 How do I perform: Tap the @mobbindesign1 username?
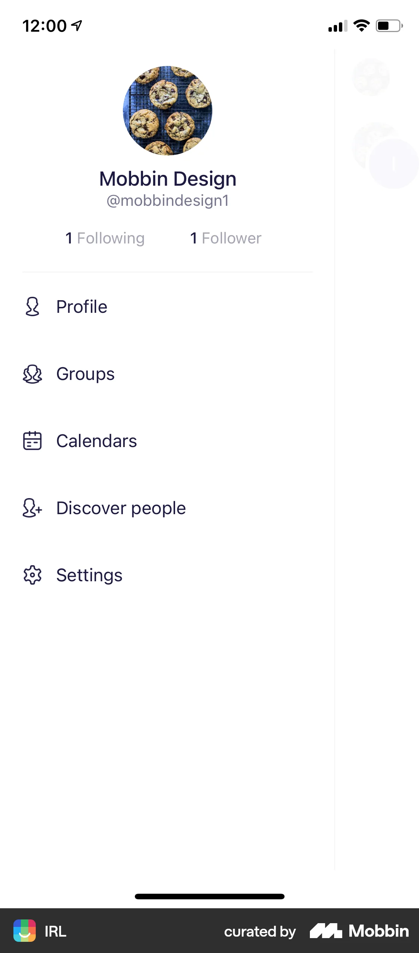168,201
